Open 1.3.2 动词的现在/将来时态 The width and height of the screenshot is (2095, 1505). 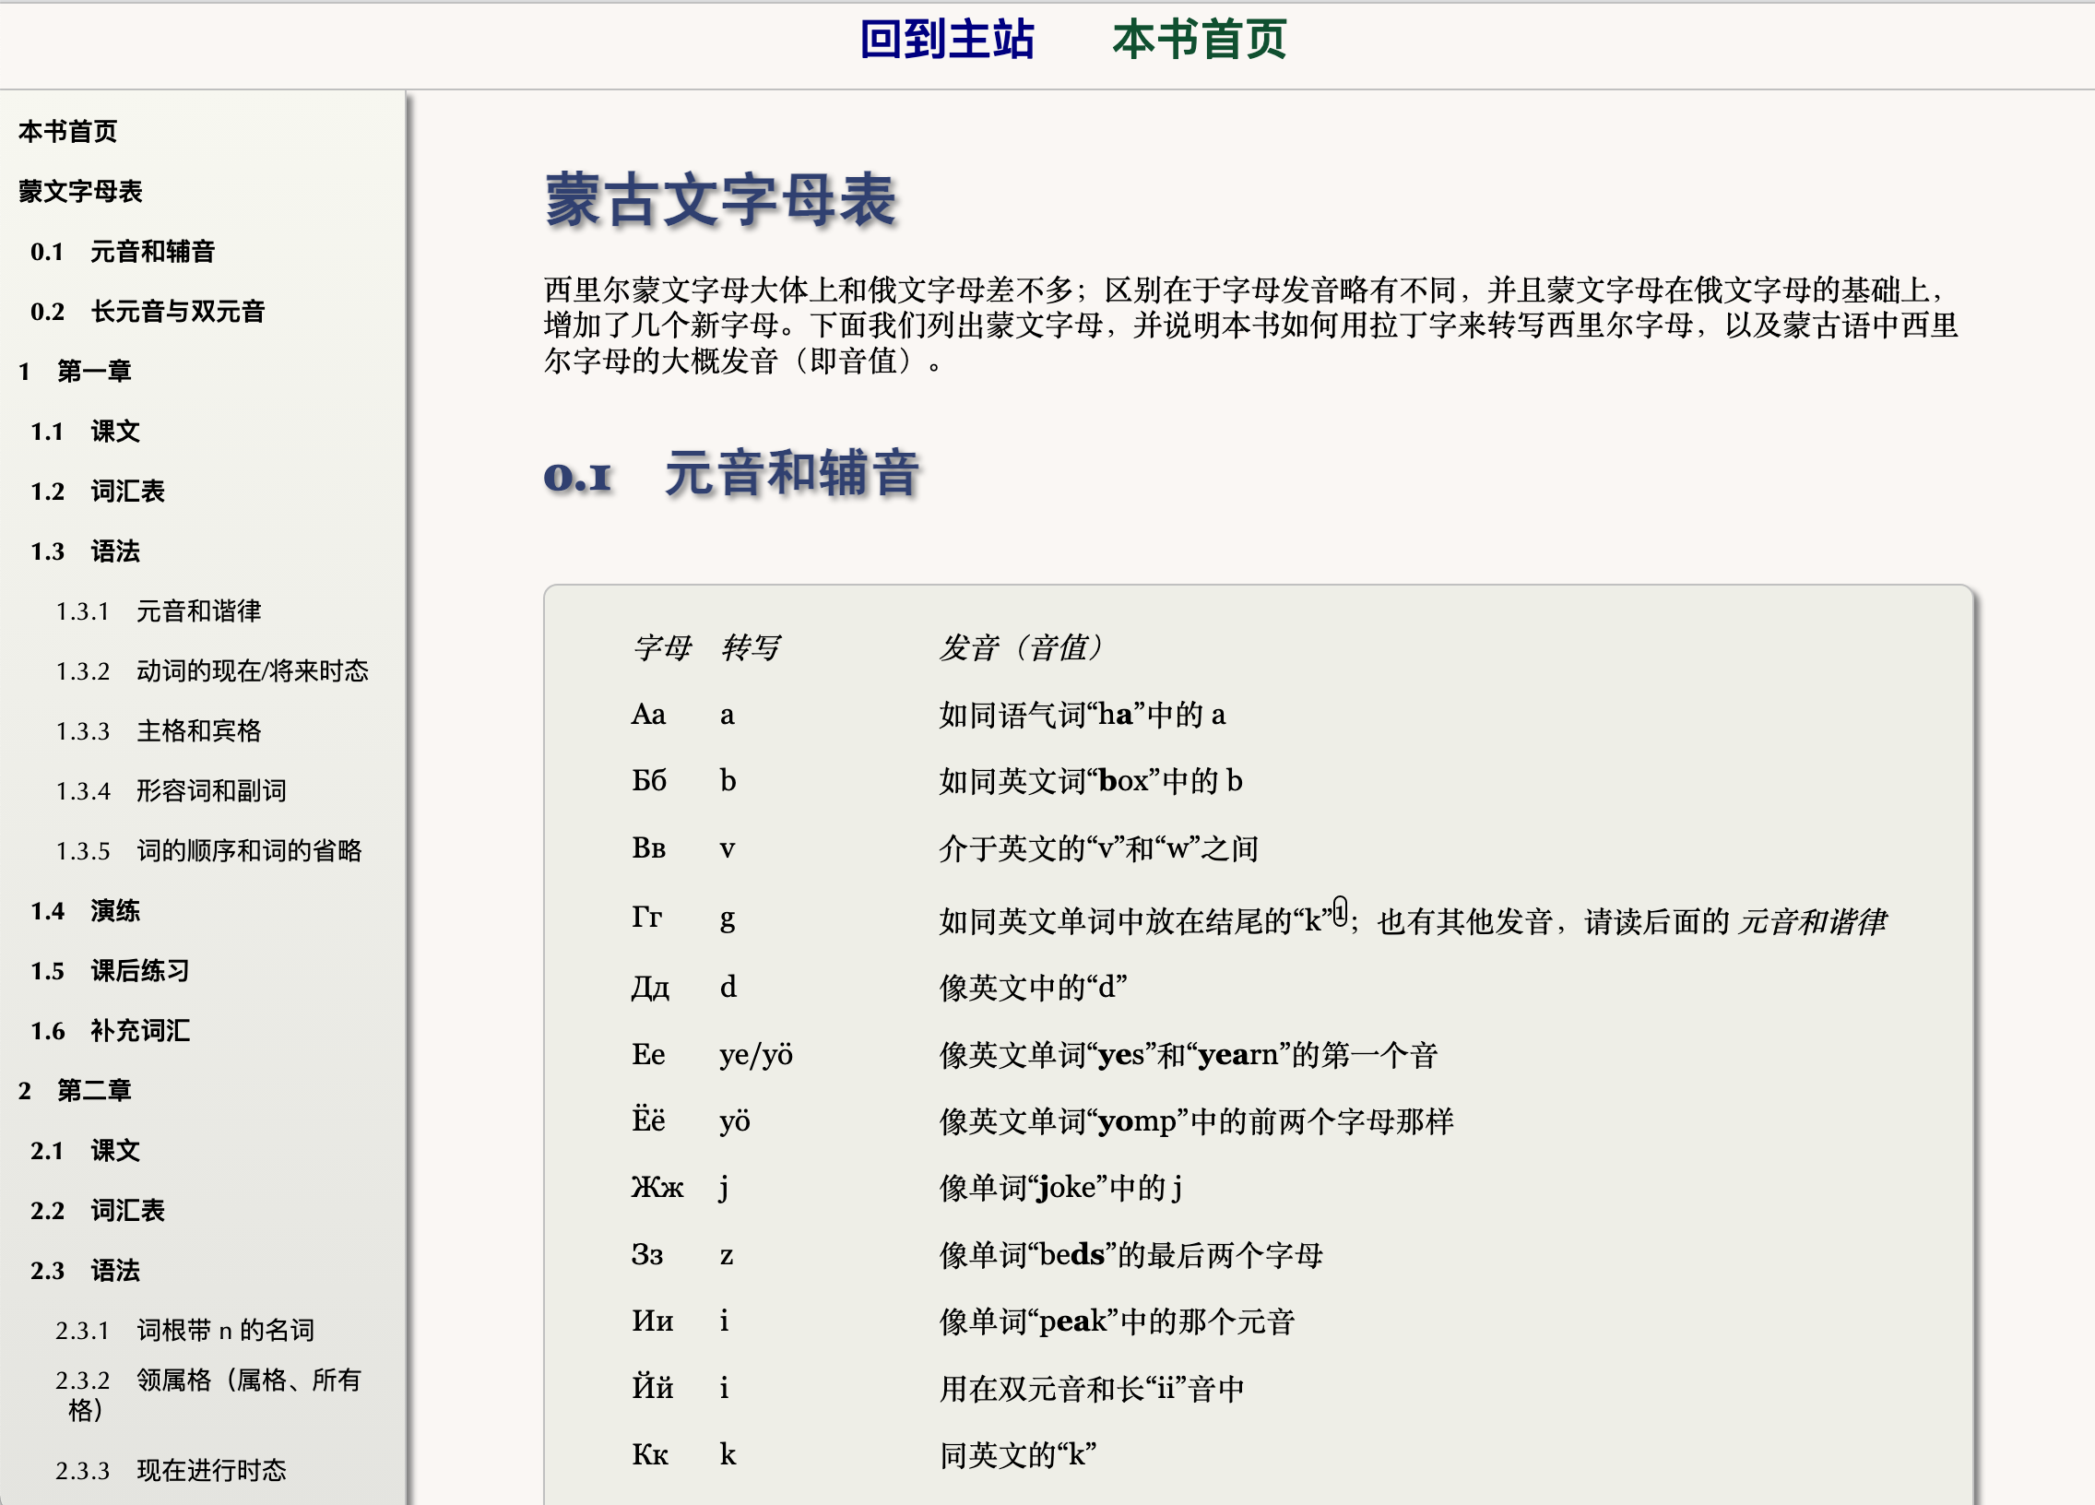click(x=212, y=671)
